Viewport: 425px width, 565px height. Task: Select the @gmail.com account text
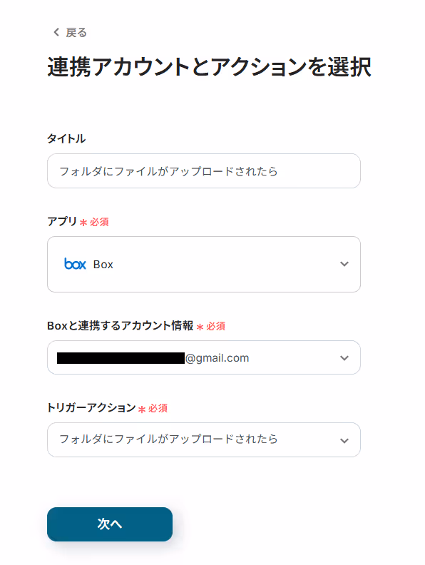(x=217, y=358)
